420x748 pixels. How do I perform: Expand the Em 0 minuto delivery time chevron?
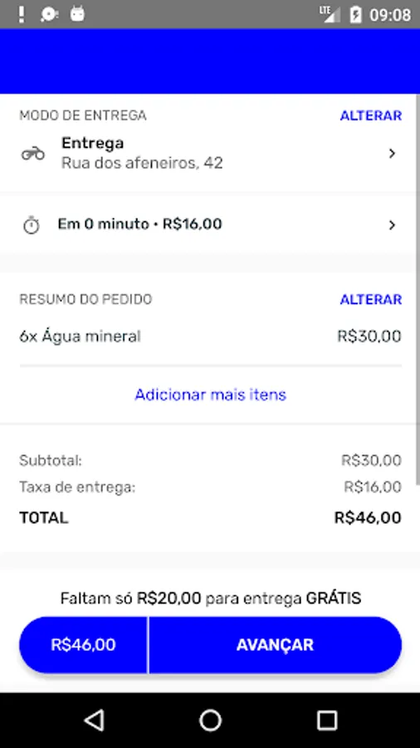[x=392, y=225]
